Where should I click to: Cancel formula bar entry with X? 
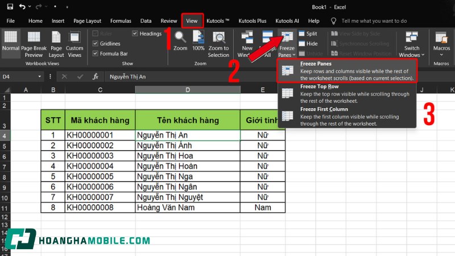(x=64, y=77)
